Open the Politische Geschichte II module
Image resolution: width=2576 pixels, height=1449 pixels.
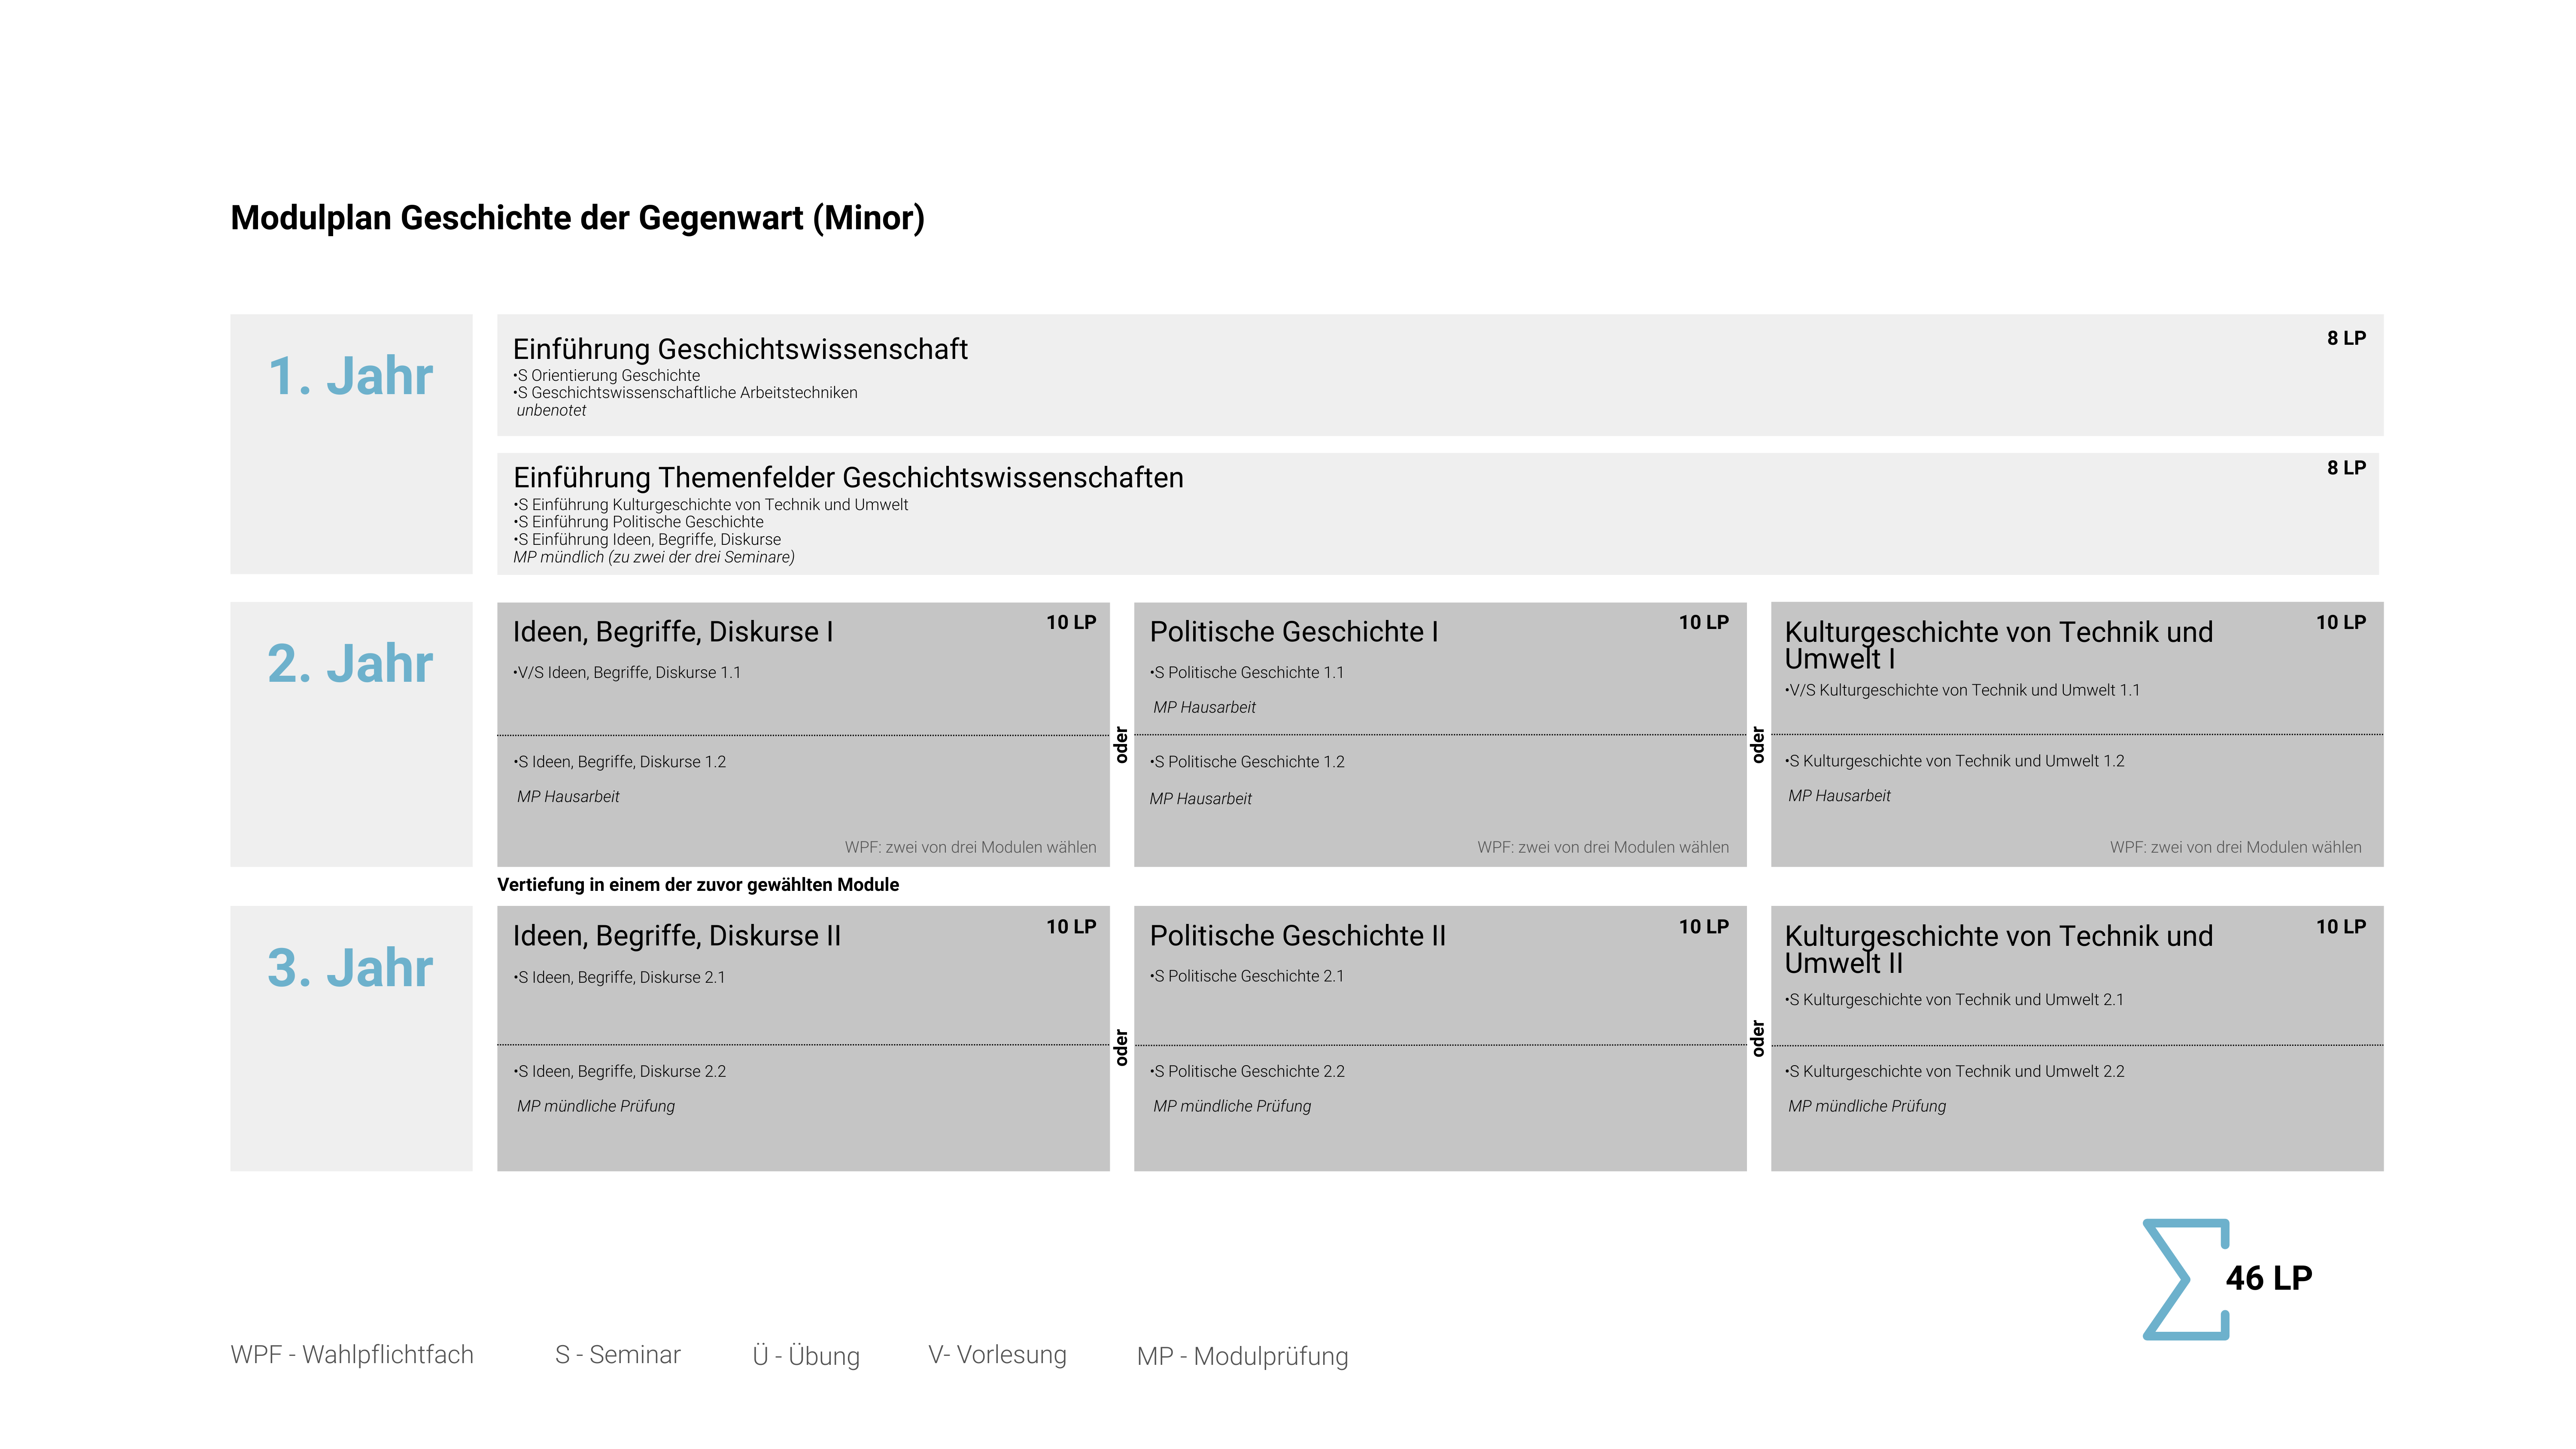tap(1440, 1038)
